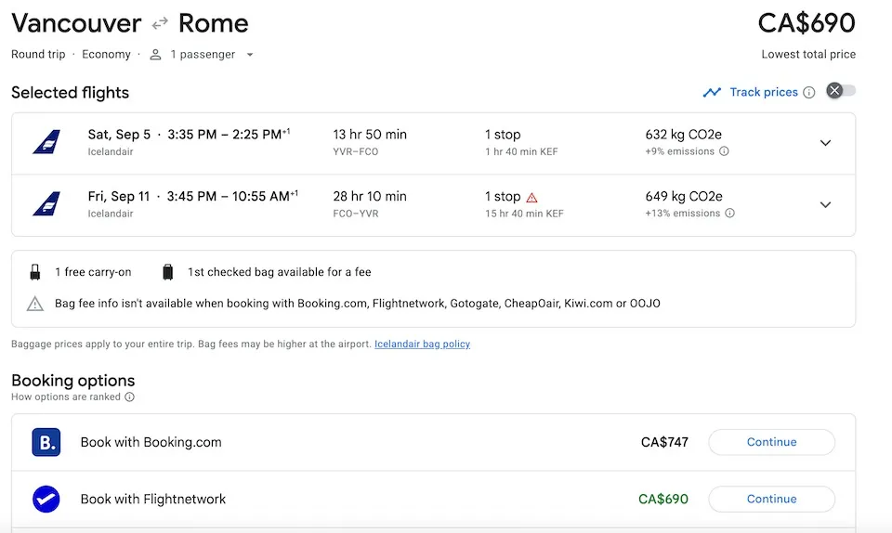Click the Book with Booking.com label
892x533 pixels.
151,442
